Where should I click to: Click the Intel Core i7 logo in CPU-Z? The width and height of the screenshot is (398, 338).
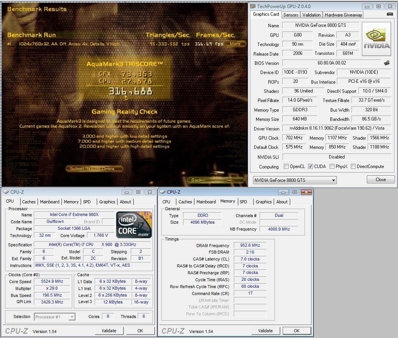(x=134, y=225)
